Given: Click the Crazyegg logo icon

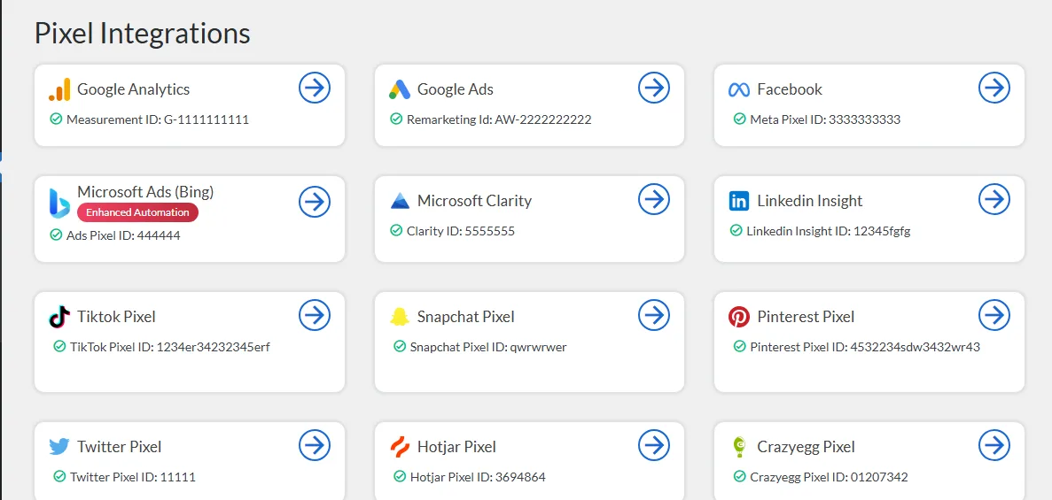Looking at the screenshot, I should 738,447.
